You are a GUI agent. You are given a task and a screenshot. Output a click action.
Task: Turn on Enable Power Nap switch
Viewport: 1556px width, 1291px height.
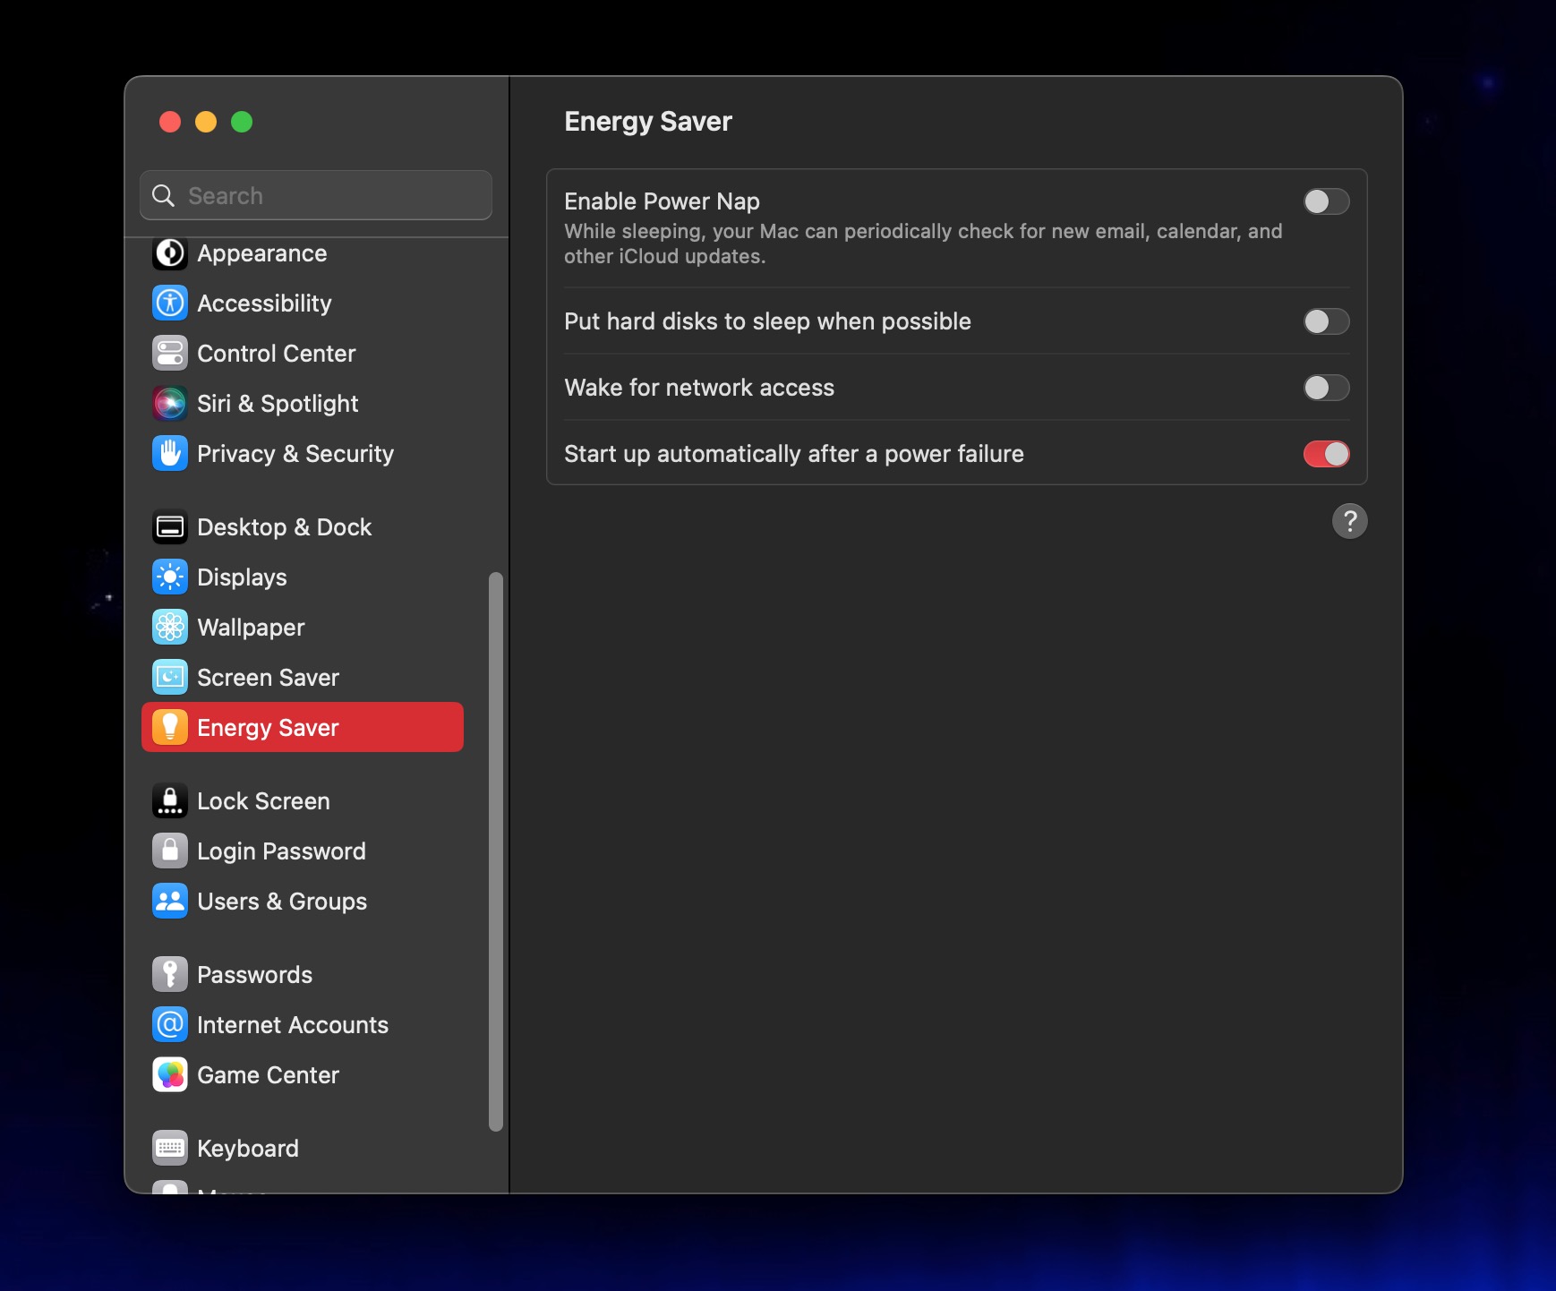[1326, 201]
